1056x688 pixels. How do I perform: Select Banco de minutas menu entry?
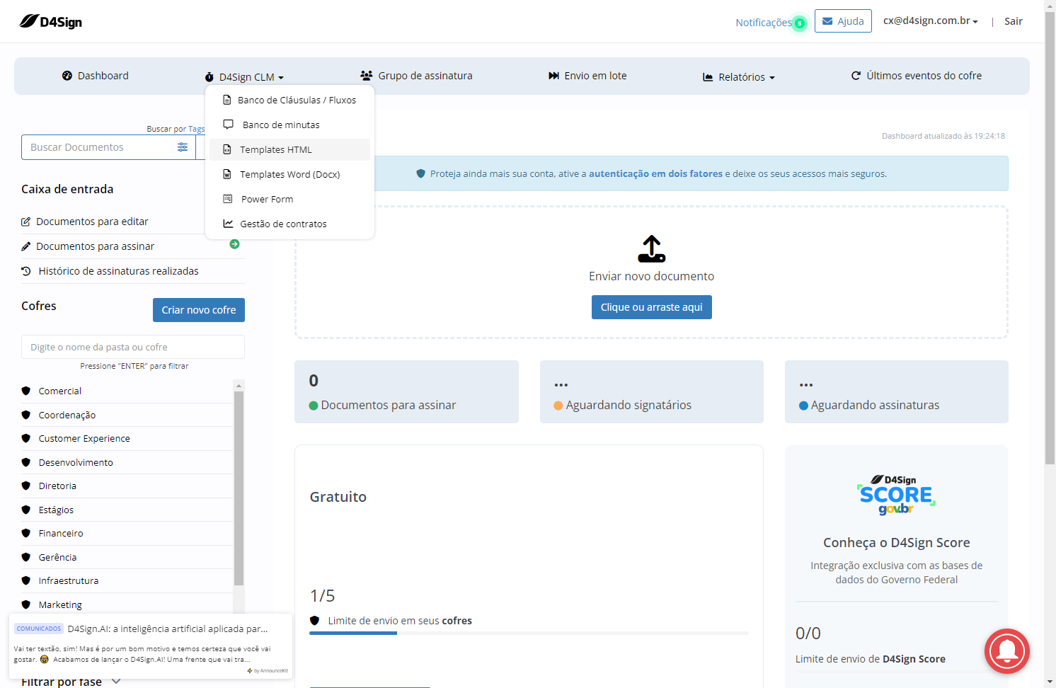pos(289,125)
